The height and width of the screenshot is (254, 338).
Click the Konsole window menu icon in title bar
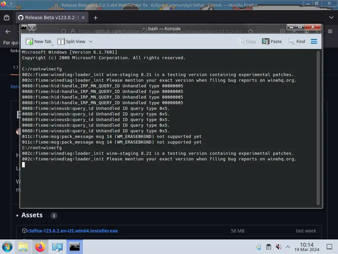click(24, 27)
